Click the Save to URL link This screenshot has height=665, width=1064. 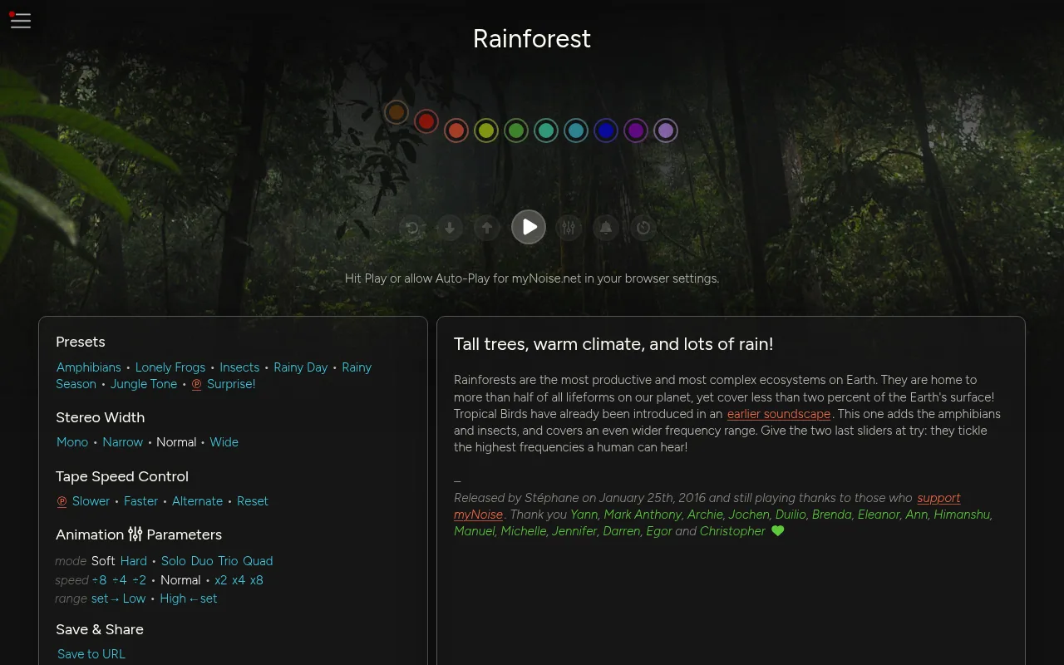tap(91, 654)
